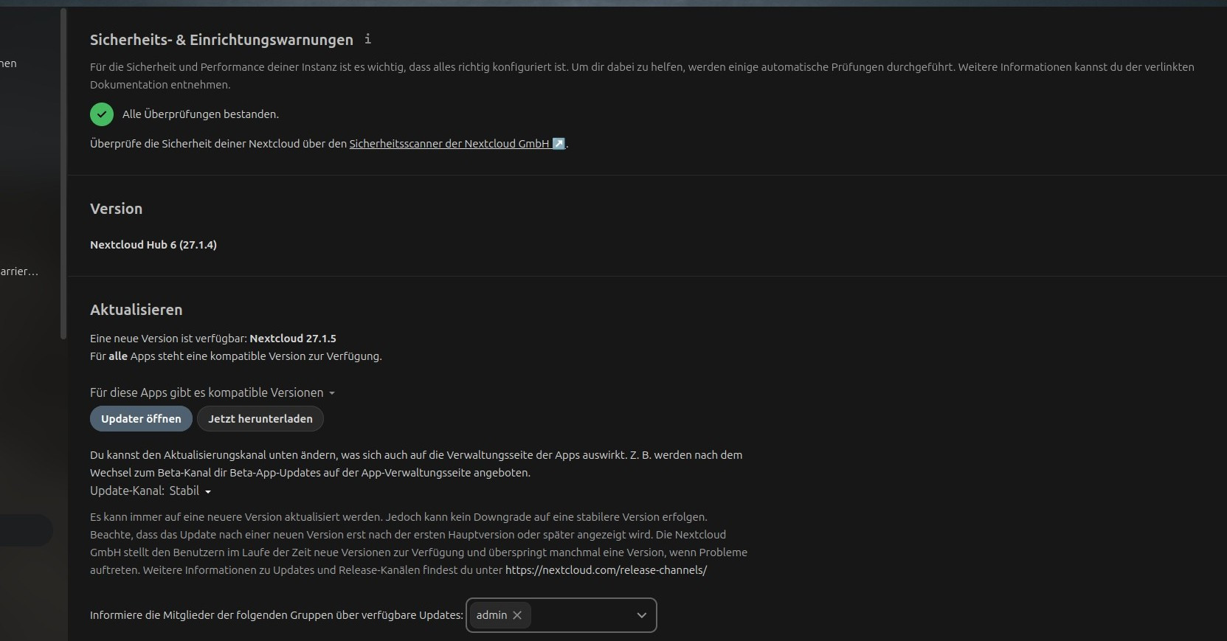Viewport: 1227px width, 641px height.
Task: Open the Sicherheitsscanner der Nextcloud GmbH link
Action: click(457, 144)
